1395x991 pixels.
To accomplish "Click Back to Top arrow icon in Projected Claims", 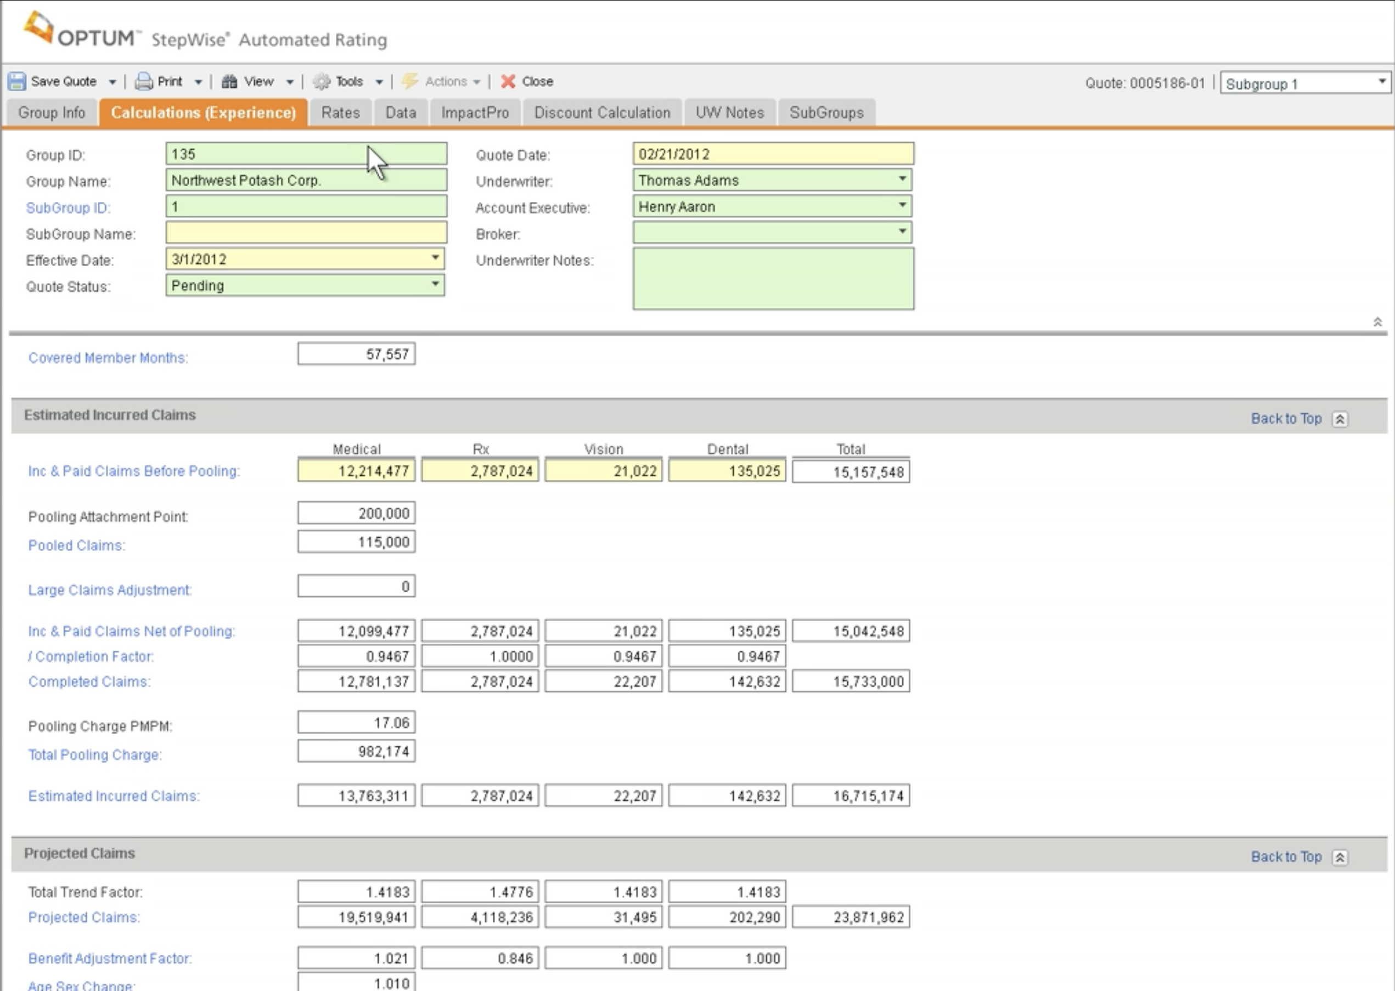I will (x=1340, y=857).
